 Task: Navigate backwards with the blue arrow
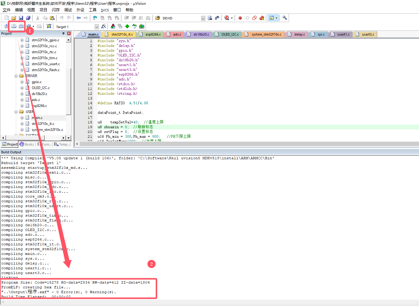[x=79, y=18]
